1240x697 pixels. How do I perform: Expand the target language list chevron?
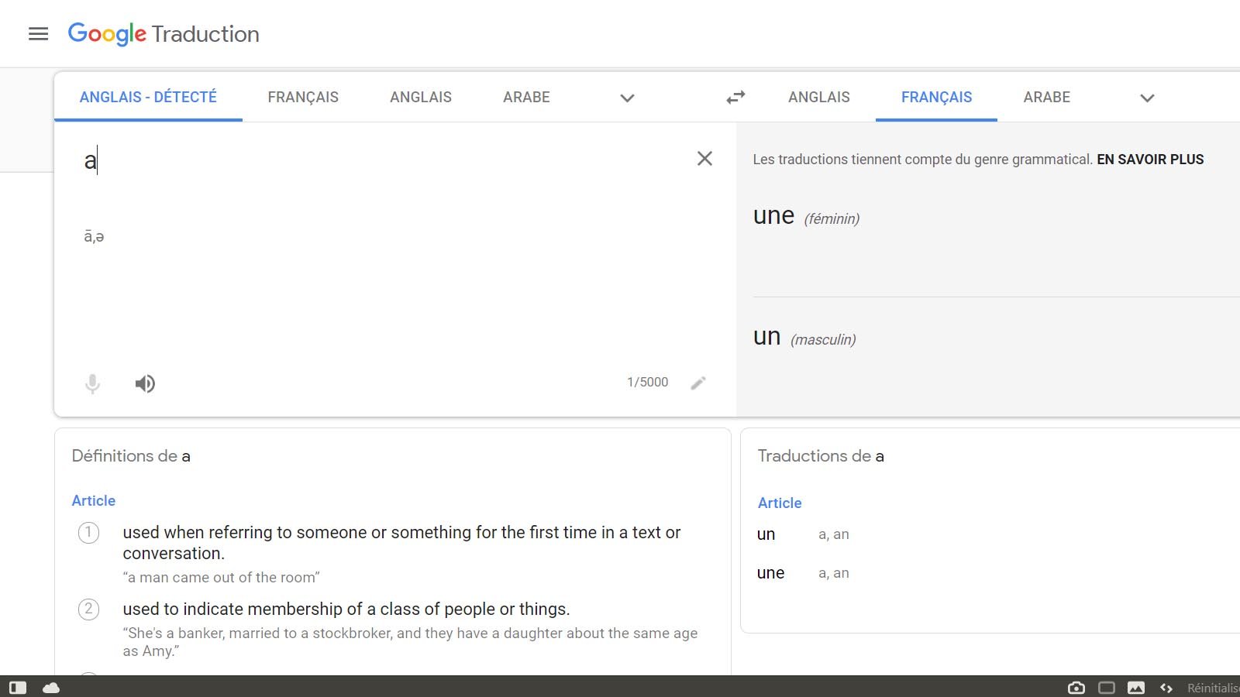pos(1146,98)
